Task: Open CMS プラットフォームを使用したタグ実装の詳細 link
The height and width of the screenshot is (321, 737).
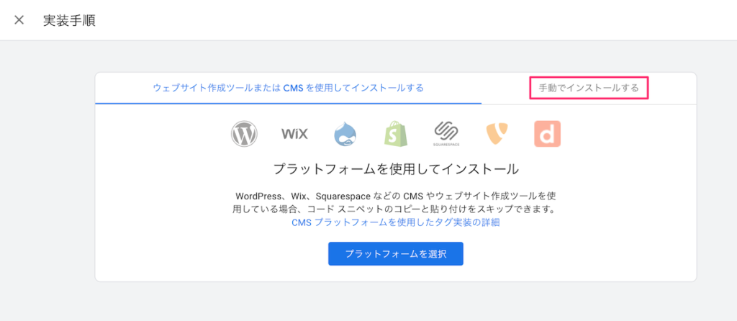Action: click(395, 222)
